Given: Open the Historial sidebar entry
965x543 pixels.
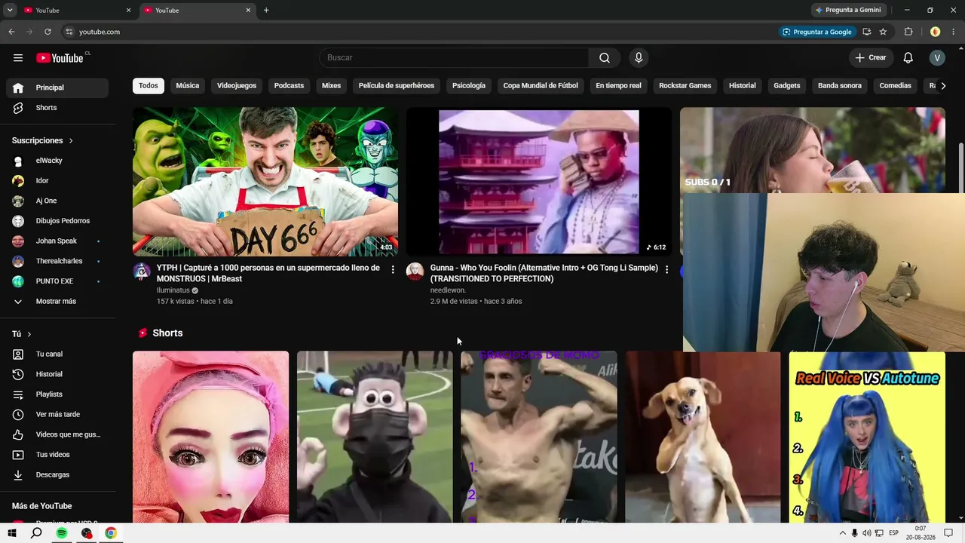Looking at the screenshot, I should 57,374.
